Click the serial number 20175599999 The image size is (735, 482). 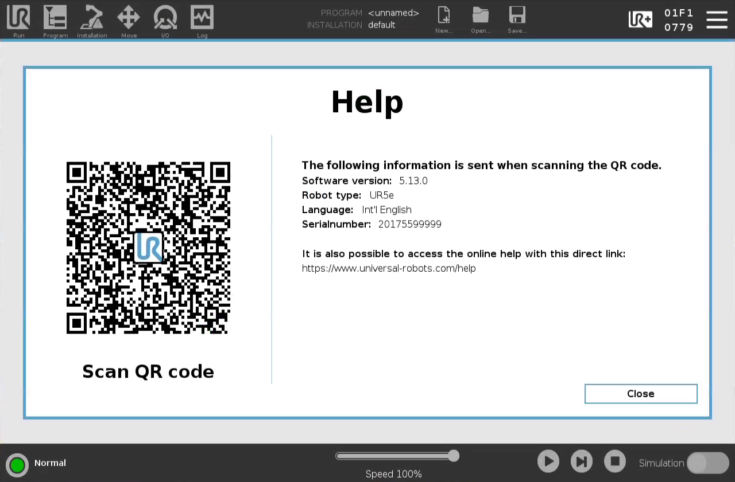click(x=410, y=224)
